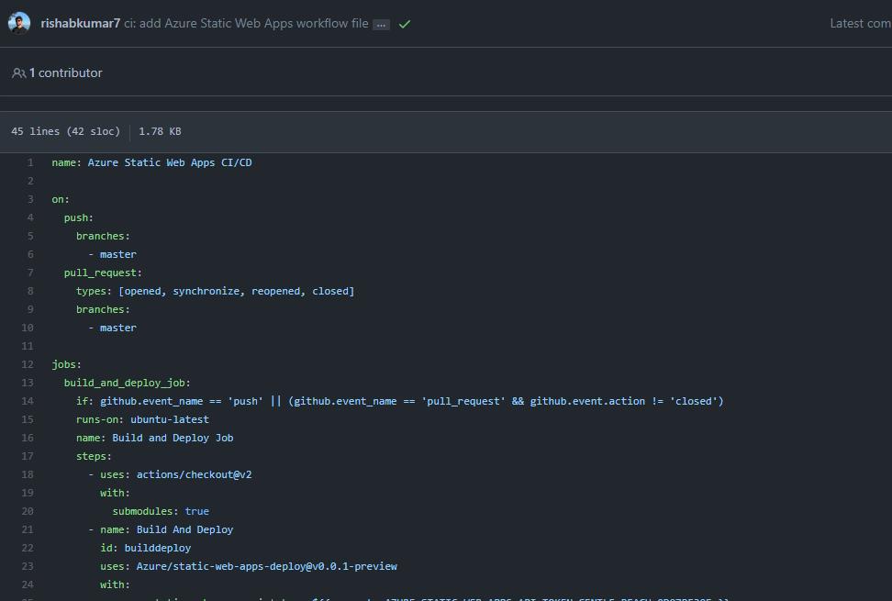Open the Latest commit link
The width and height of the screenshot is (892, 601).
(x=860, y=23)
